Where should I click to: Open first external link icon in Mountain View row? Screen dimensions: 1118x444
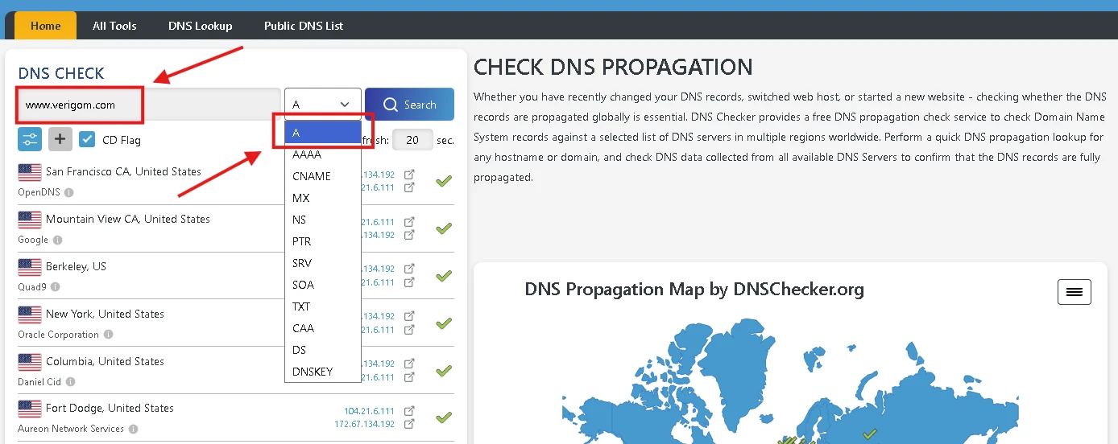click(x=409, y=221)
